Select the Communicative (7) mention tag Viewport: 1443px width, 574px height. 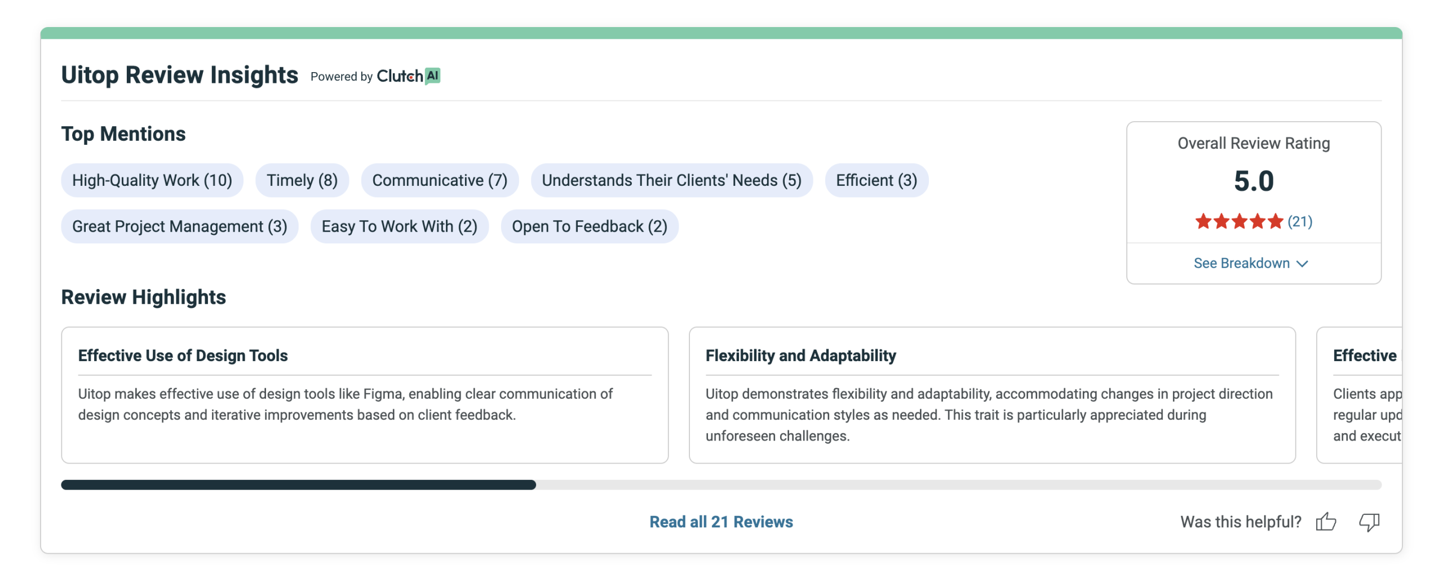pos(440,180)
